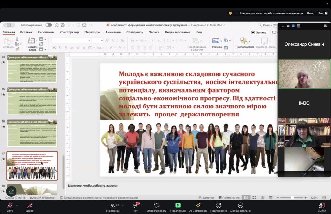Open the three-dots quick access menu
331x214 pixels.
[x=91, y=25]
